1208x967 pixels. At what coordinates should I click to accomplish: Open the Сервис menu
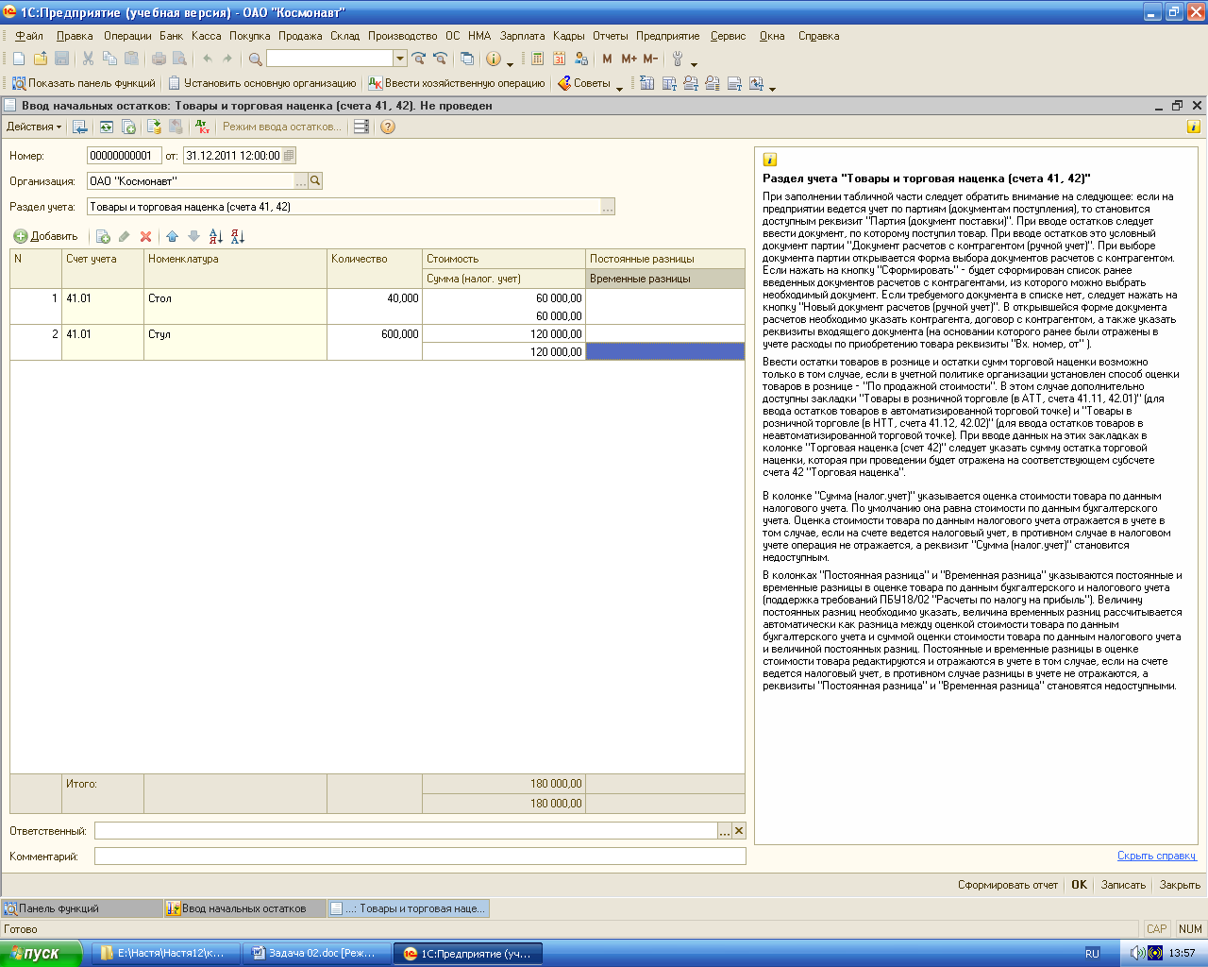click(728, 36)
